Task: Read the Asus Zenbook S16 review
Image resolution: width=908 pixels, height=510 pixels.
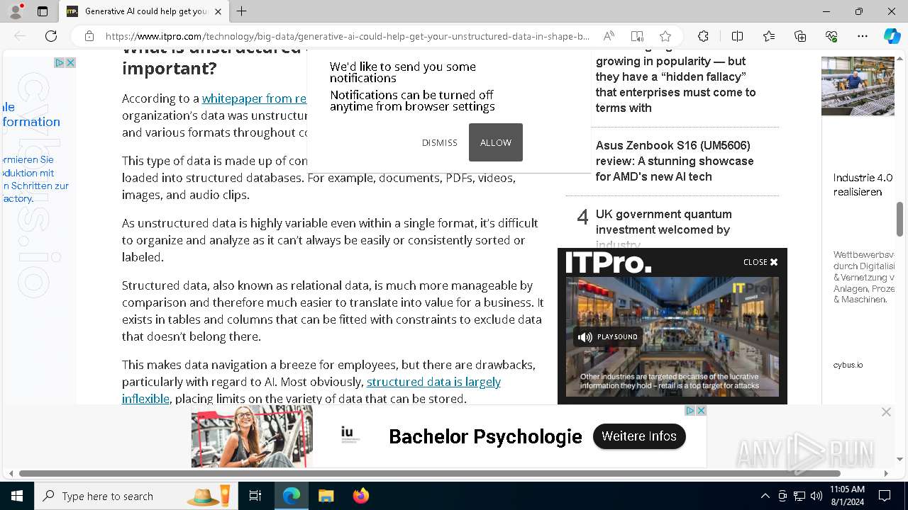Action: click(x=675, y=161)
